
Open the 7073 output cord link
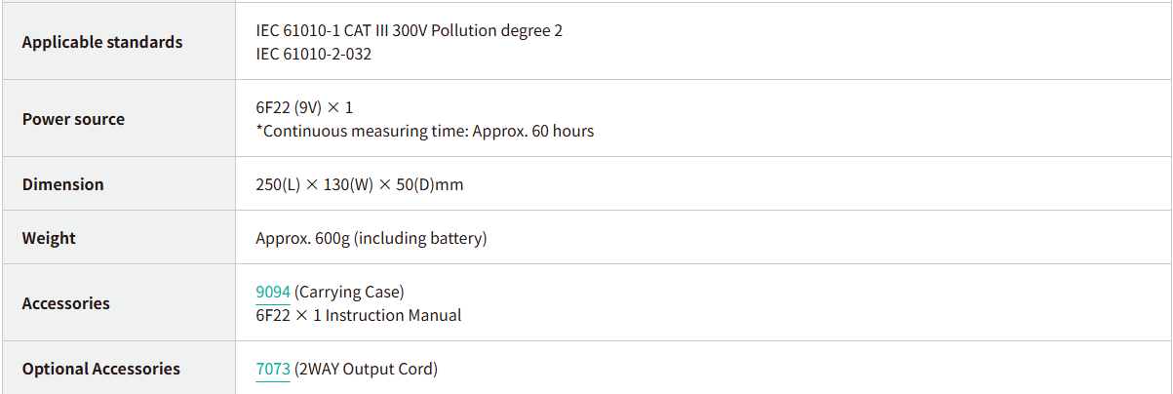pos(273,369)
